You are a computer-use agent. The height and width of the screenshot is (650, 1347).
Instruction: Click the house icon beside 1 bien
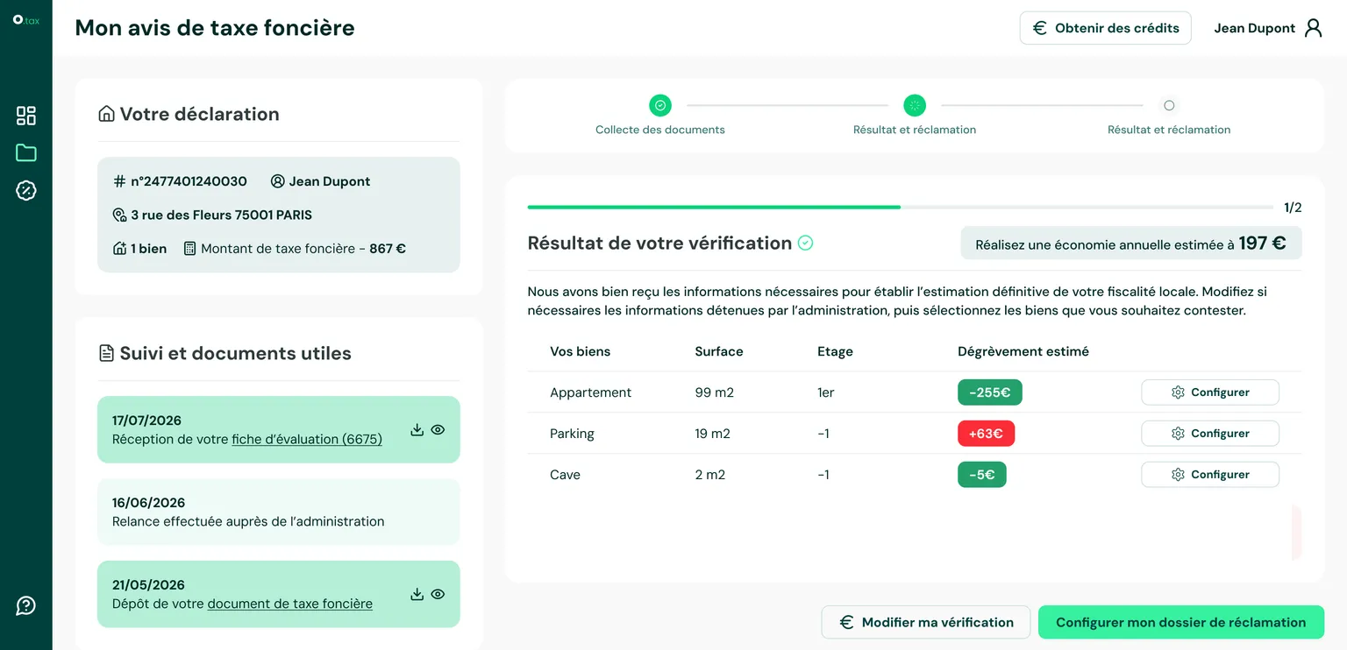click(x=120, y=249)
